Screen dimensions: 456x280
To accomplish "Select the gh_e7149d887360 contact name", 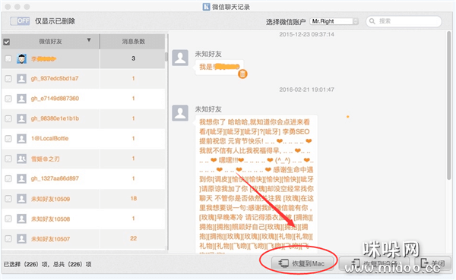I will click(x=55, y=99).
